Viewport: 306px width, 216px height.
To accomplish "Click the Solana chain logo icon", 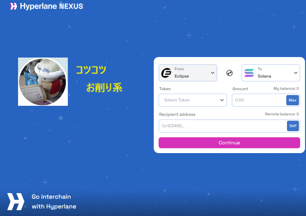I will [249, 73].
